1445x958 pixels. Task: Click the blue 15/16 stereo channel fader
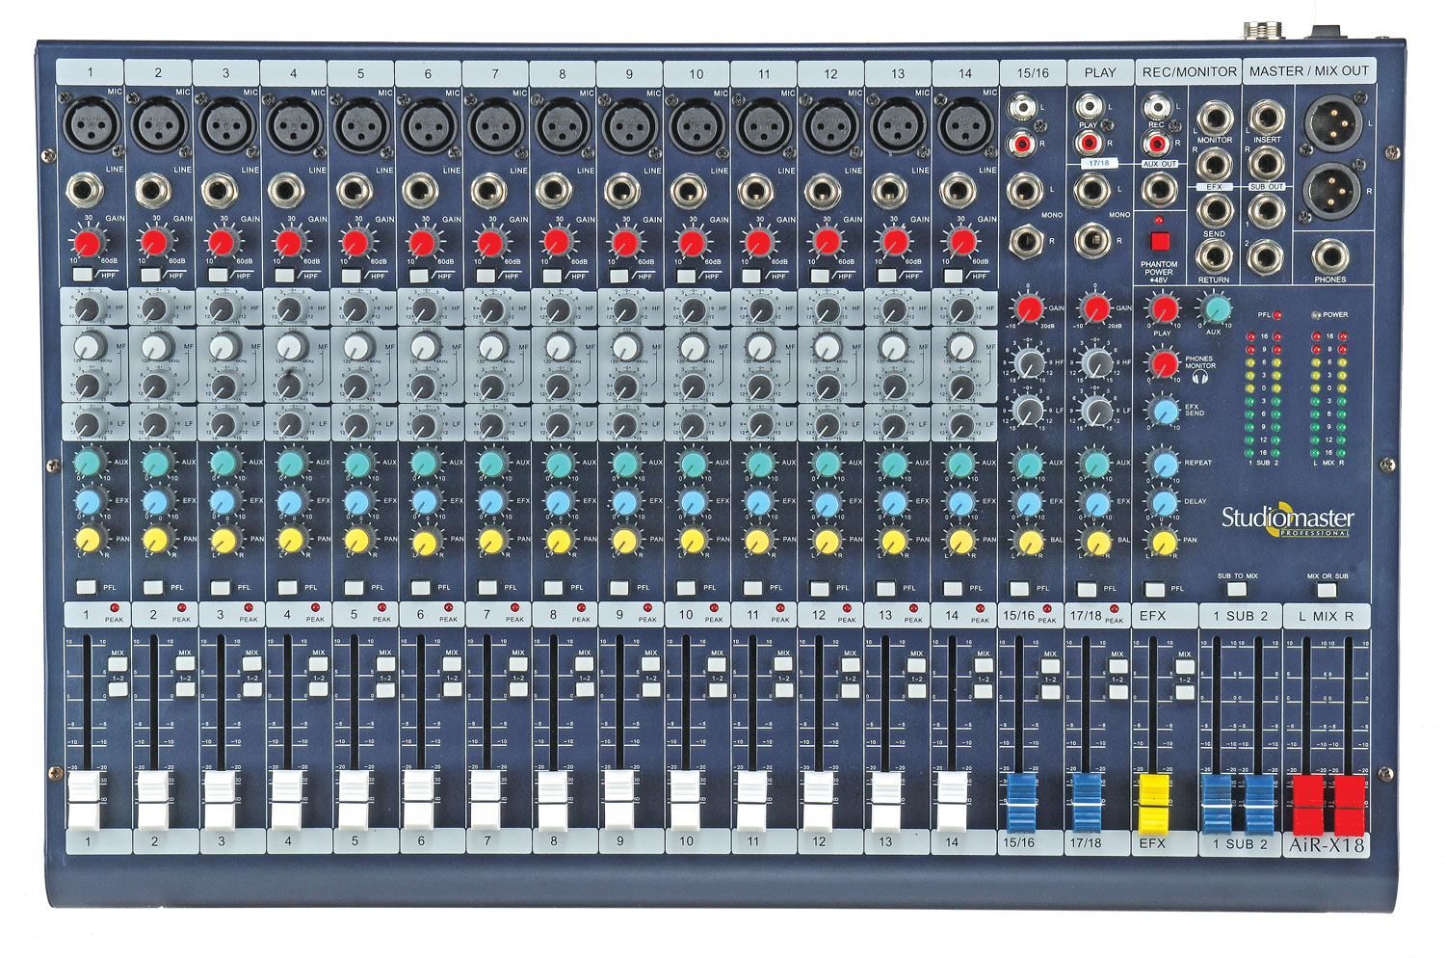1019,803
